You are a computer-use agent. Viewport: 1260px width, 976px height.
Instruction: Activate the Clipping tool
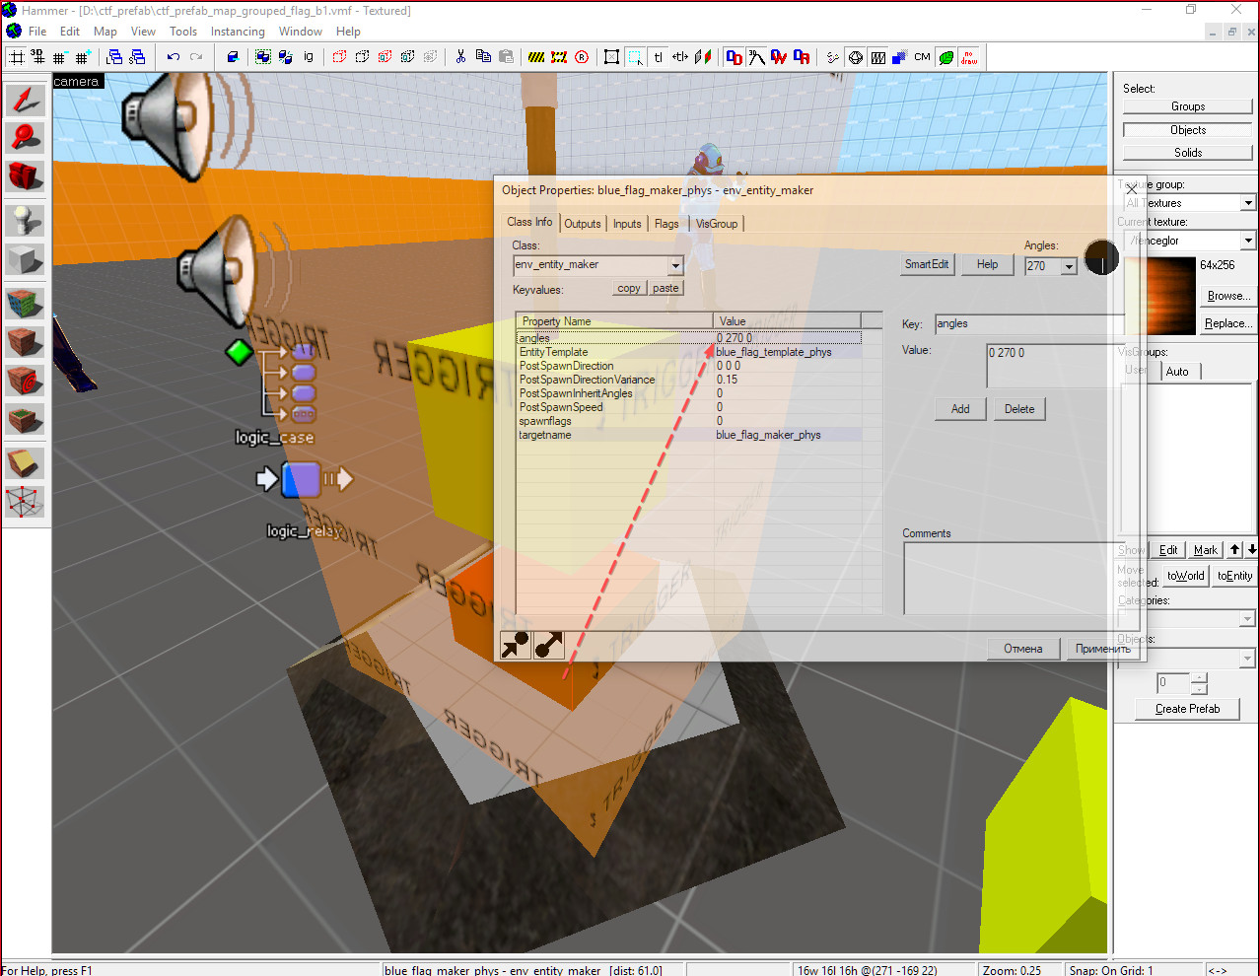coord(26,461)
